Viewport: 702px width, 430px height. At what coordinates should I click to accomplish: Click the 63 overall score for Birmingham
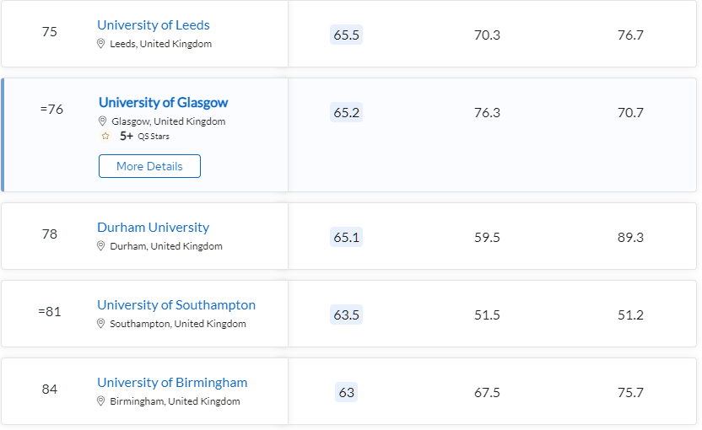tap(346, 393)
